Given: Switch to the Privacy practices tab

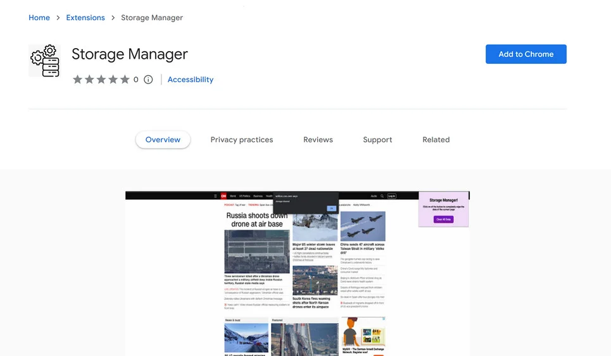Looking at the screenshot, I should (x=242, y=140).
